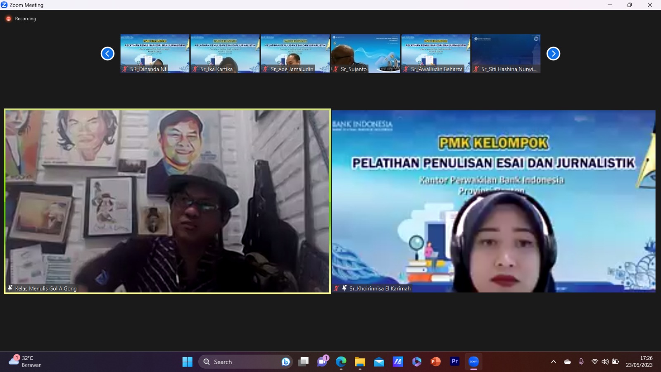Show previous participants with left arrow

[107, 54]
